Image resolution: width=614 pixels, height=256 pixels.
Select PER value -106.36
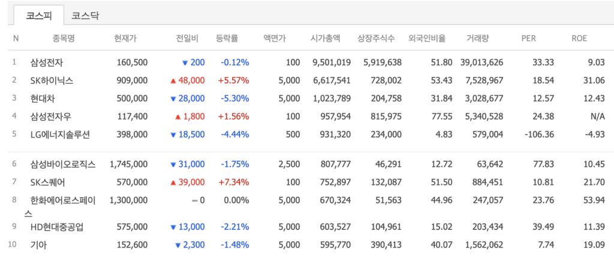tap(540, 135)
